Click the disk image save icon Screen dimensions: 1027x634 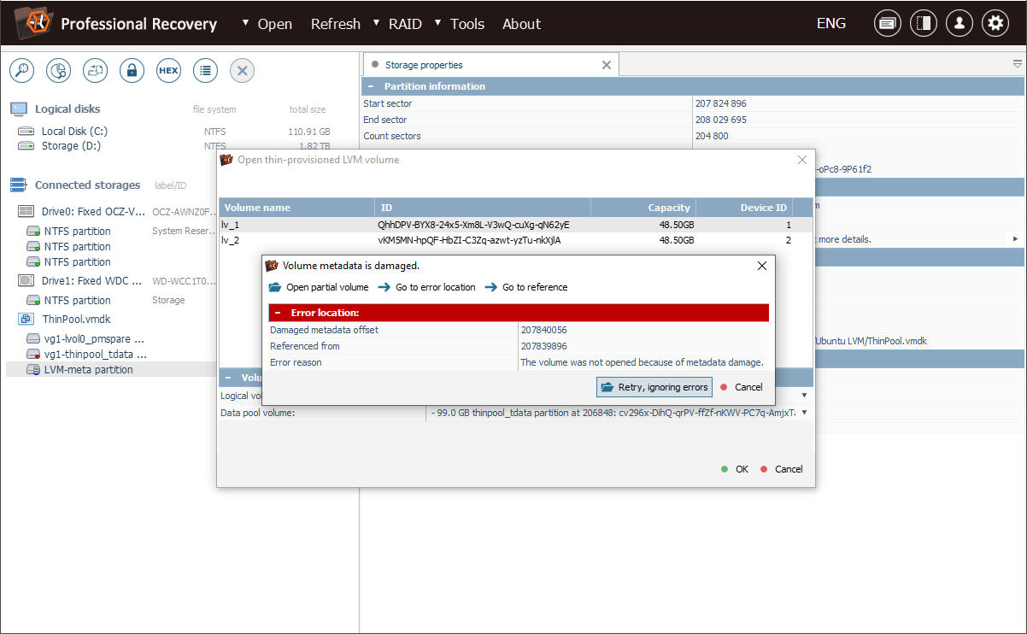click(95, 71)
